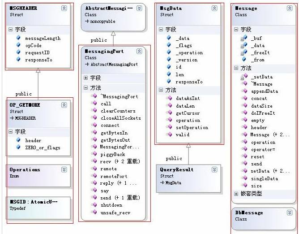This screenshot has width=299, height=234.
Task: Select the Operations enum box title
Action: coord(25,169)
